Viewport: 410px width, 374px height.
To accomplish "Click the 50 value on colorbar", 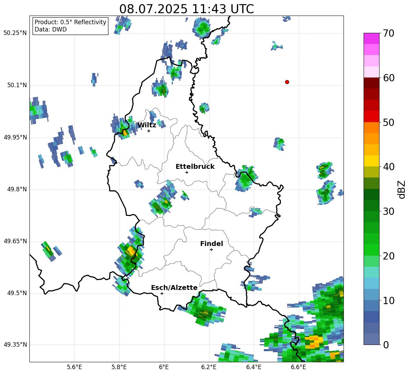I will tap(388, 122).
